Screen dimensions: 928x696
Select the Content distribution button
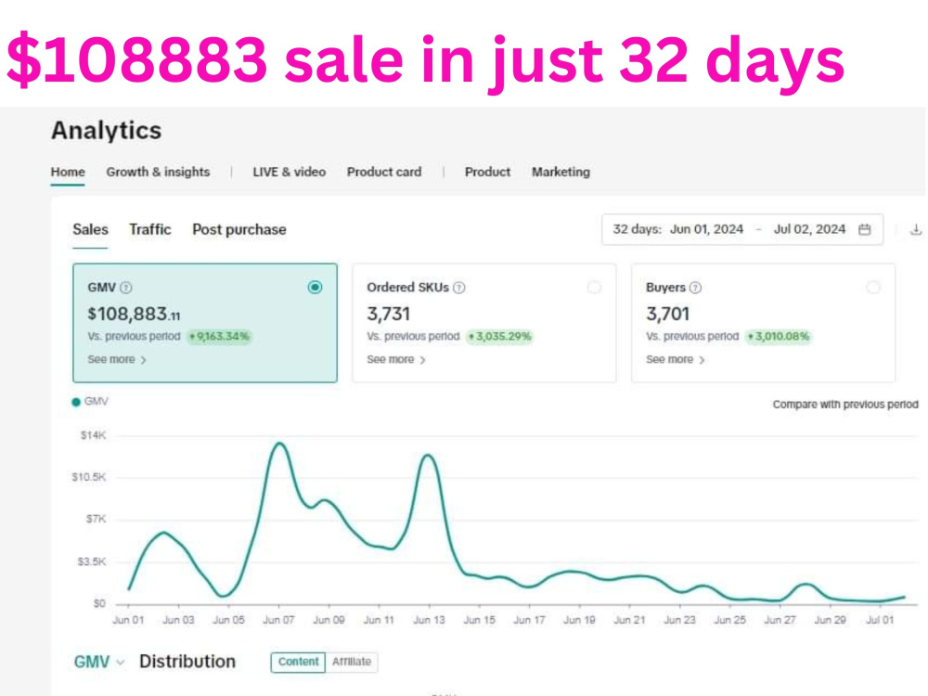298,662
